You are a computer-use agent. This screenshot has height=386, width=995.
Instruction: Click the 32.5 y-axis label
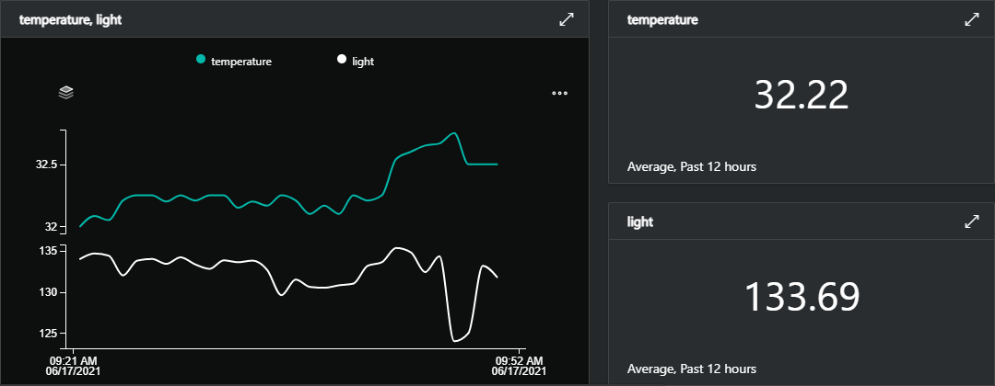[x=46, y=165]
